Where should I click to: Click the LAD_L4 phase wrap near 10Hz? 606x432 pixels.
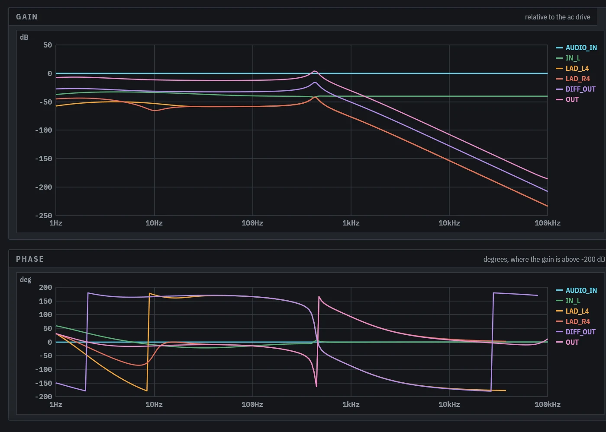point(148,341)
